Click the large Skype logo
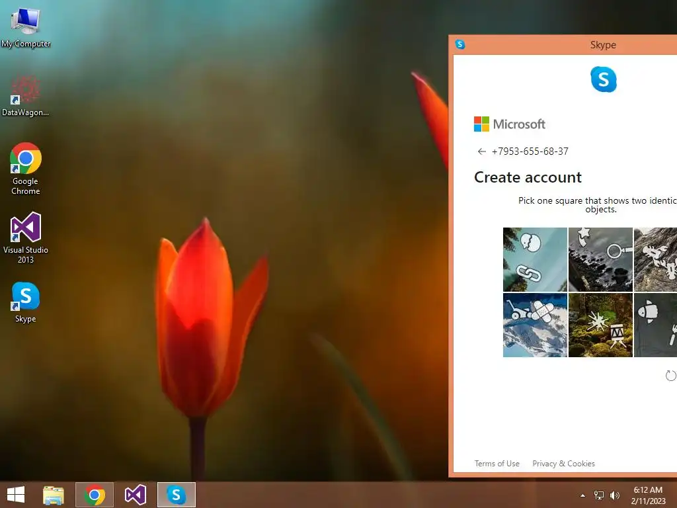The image size is (677, 508). point(603,79)
